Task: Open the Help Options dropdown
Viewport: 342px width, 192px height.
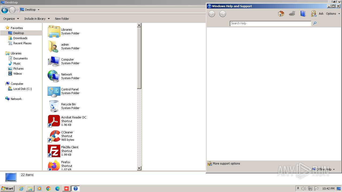Action: click(333, 14)
